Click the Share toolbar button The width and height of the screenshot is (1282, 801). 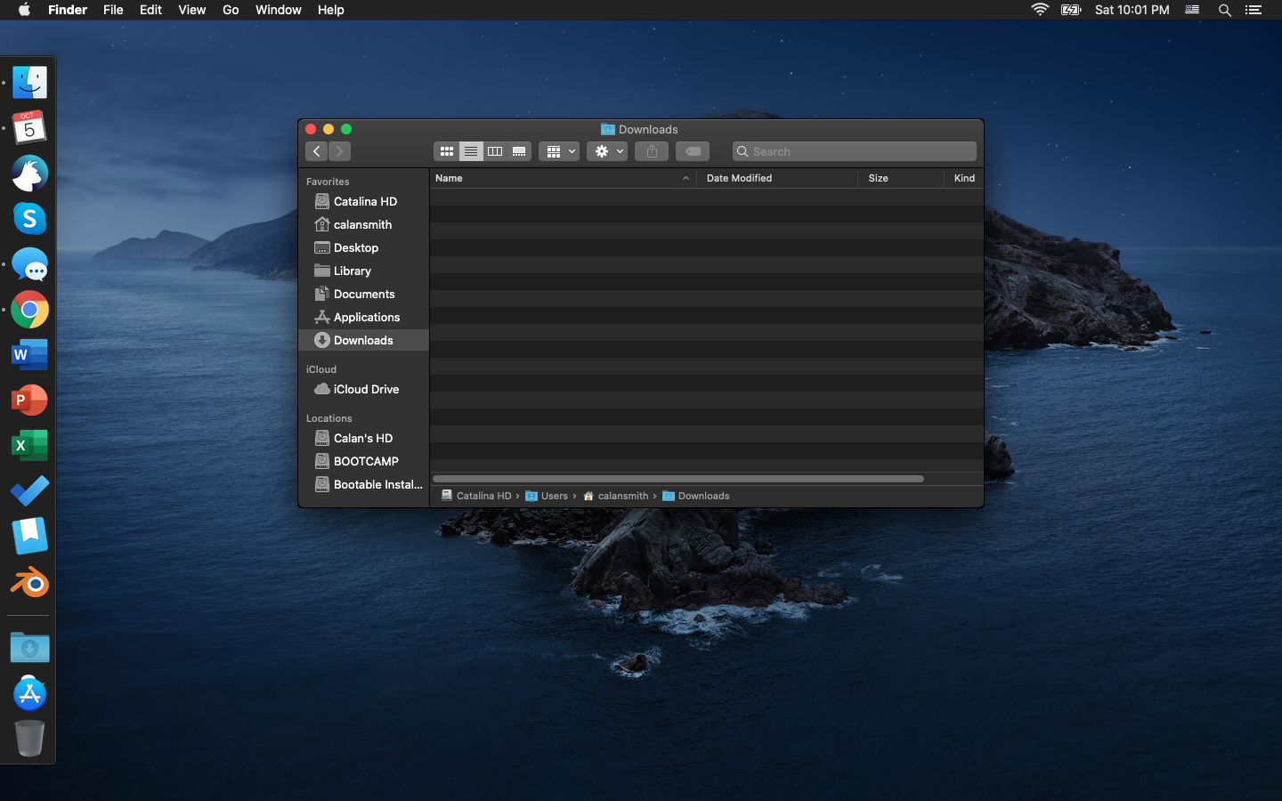tap(652, 151)
